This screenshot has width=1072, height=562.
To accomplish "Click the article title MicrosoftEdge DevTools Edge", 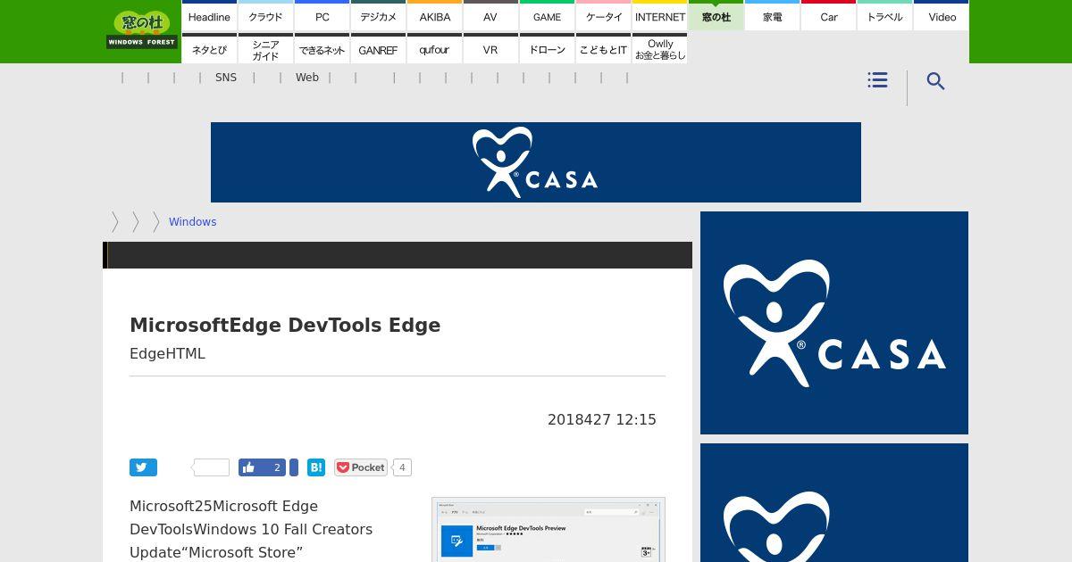I will click(285, 325).
